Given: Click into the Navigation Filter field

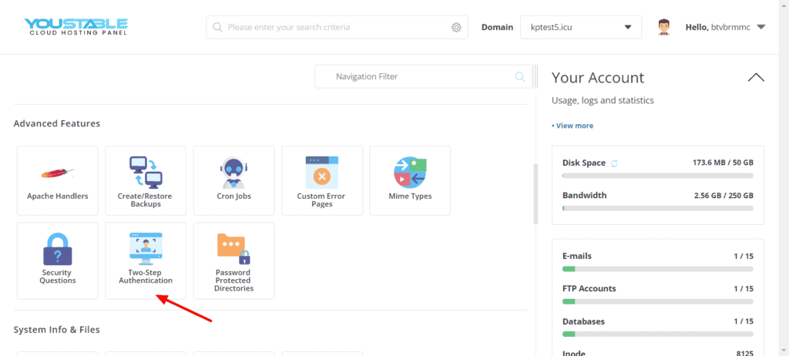Looking at the screenshot, I should pos(416,77).
